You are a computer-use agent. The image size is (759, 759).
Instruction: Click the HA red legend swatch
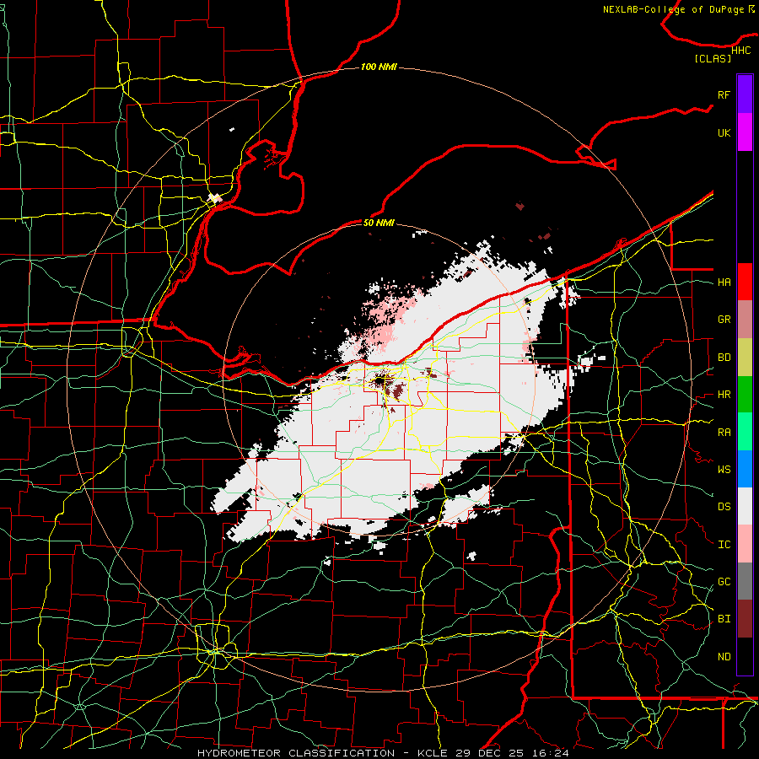coord(745,282)
